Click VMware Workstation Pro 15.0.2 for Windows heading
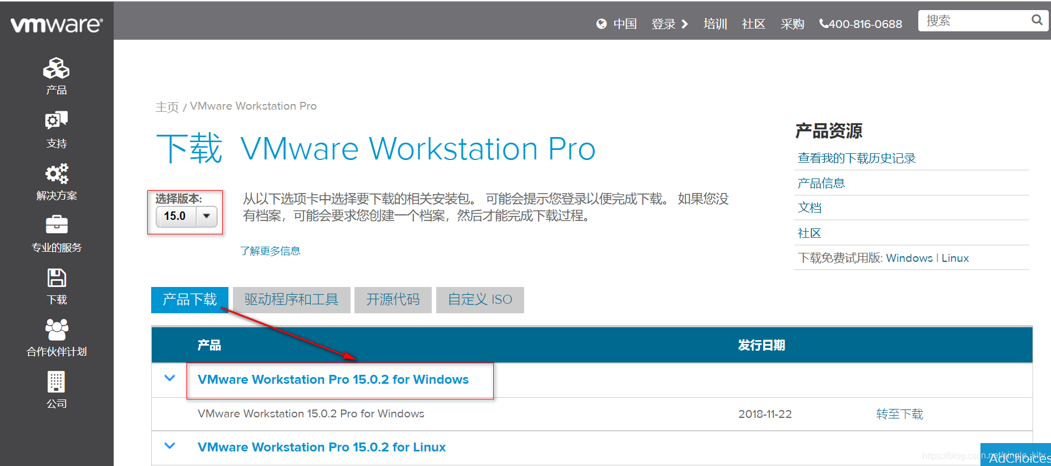This screenshot has width=1051, height=466. [333, 379]
